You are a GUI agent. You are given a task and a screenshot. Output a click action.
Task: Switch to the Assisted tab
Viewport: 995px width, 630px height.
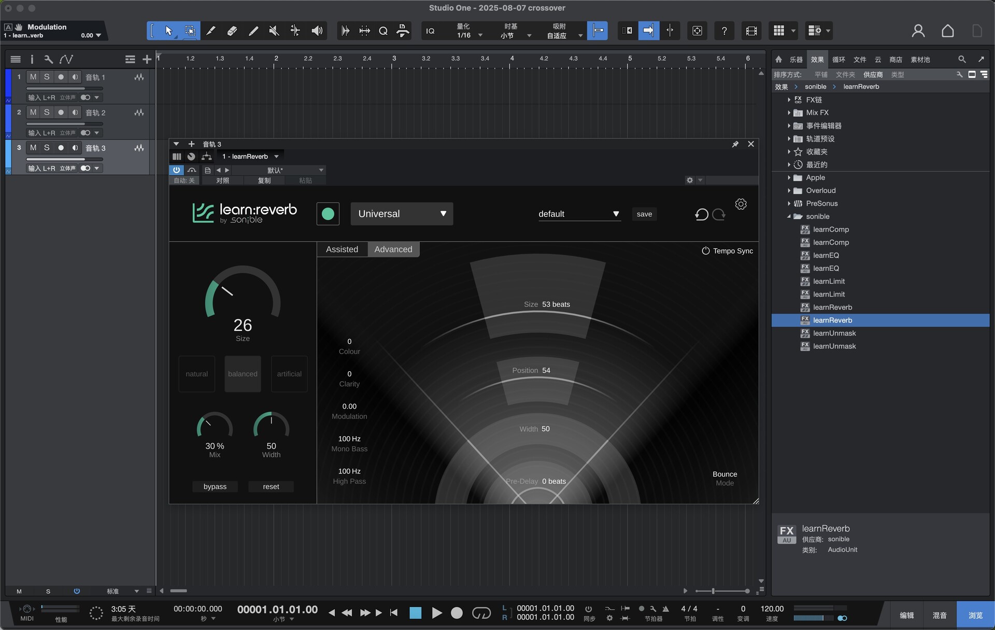pos(342,249)
